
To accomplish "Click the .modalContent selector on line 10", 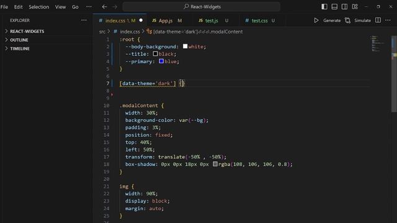I will (139, 105).
